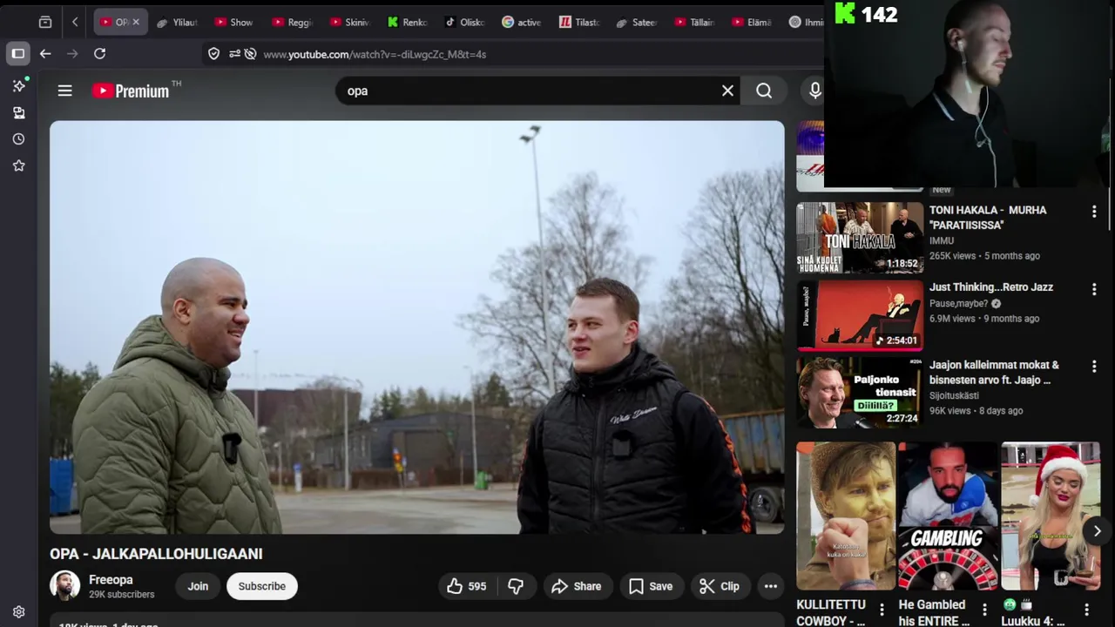Open more actions ellipsis under video
The height and width of the screenshot is (627, 1115).
pyautogui.click(x=771, y=586)
